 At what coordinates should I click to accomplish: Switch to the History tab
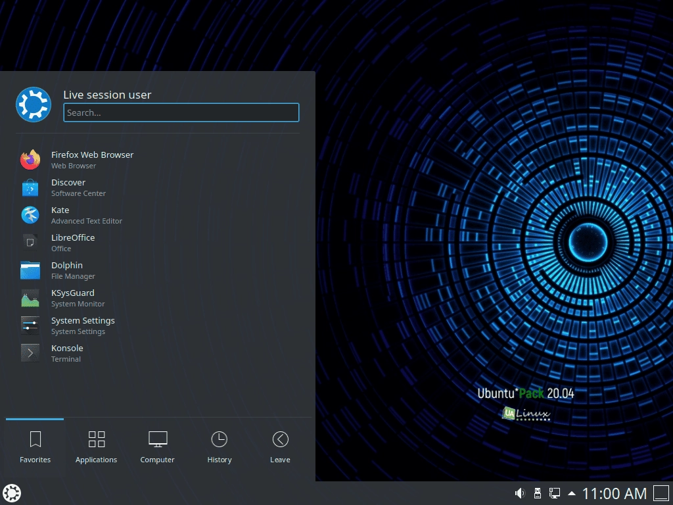(220, 447)
